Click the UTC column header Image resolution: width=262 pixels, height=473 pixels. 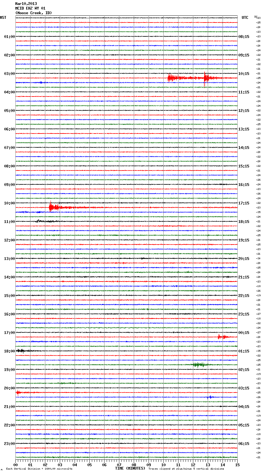click(x=245, y=18)
